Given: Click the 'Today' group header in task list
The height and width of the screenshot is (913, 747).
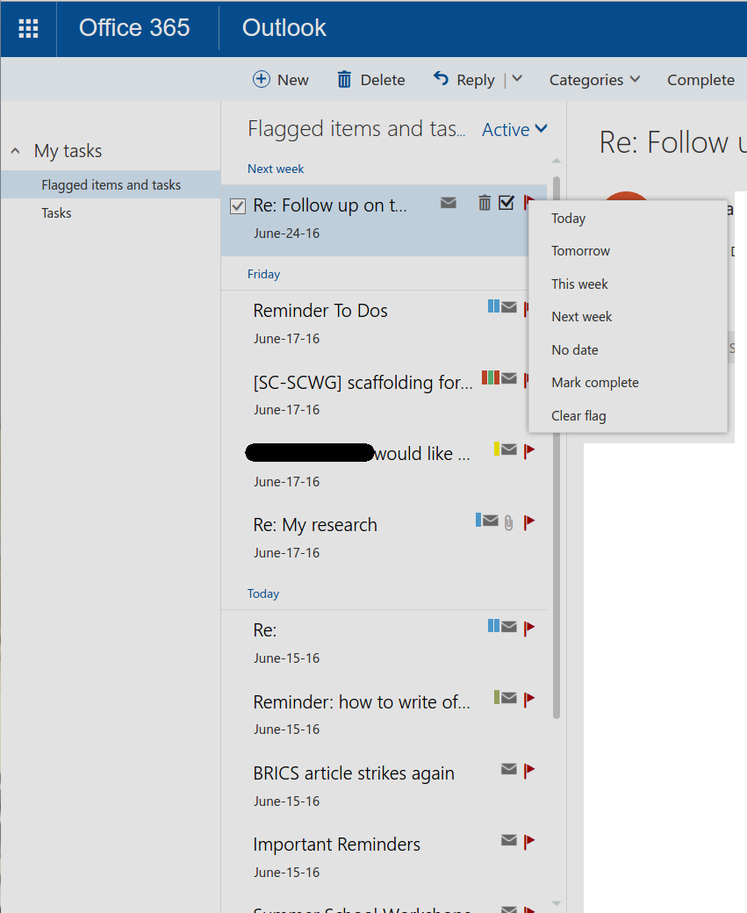Looking at the screenshot, I should tap(263, 594).
